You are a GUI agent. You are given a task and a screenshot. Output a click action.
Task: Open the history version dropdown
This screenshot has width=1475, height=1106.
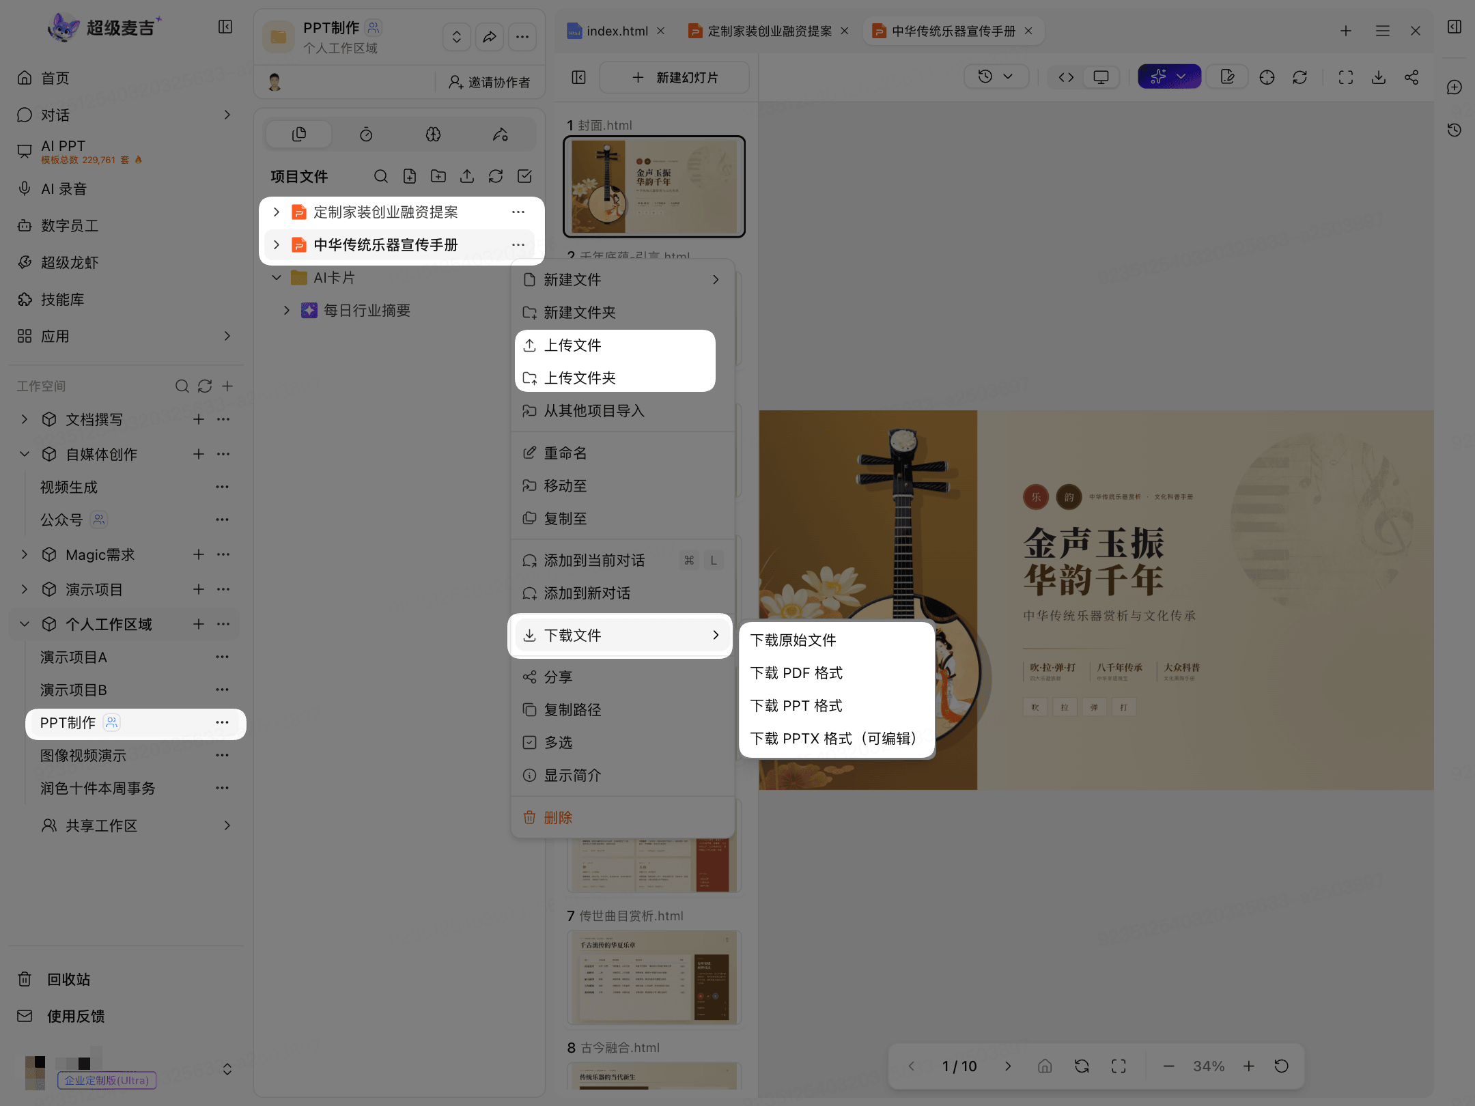[x=996, y=76]
